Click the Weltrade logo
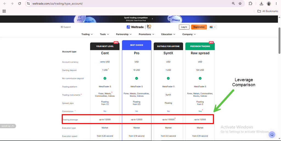 tap(135, 27)
